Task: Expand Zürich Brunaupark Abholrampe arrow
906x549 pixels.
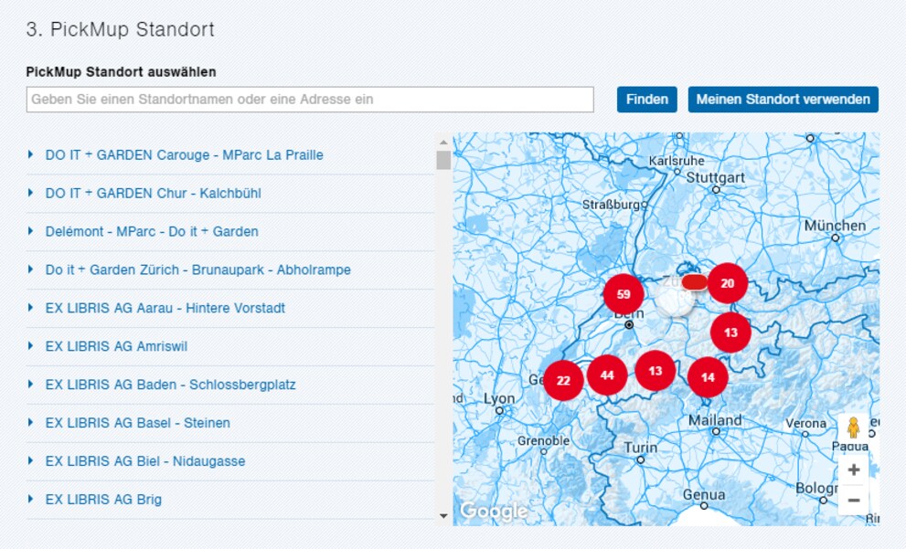Action: (x=30, y=269)
